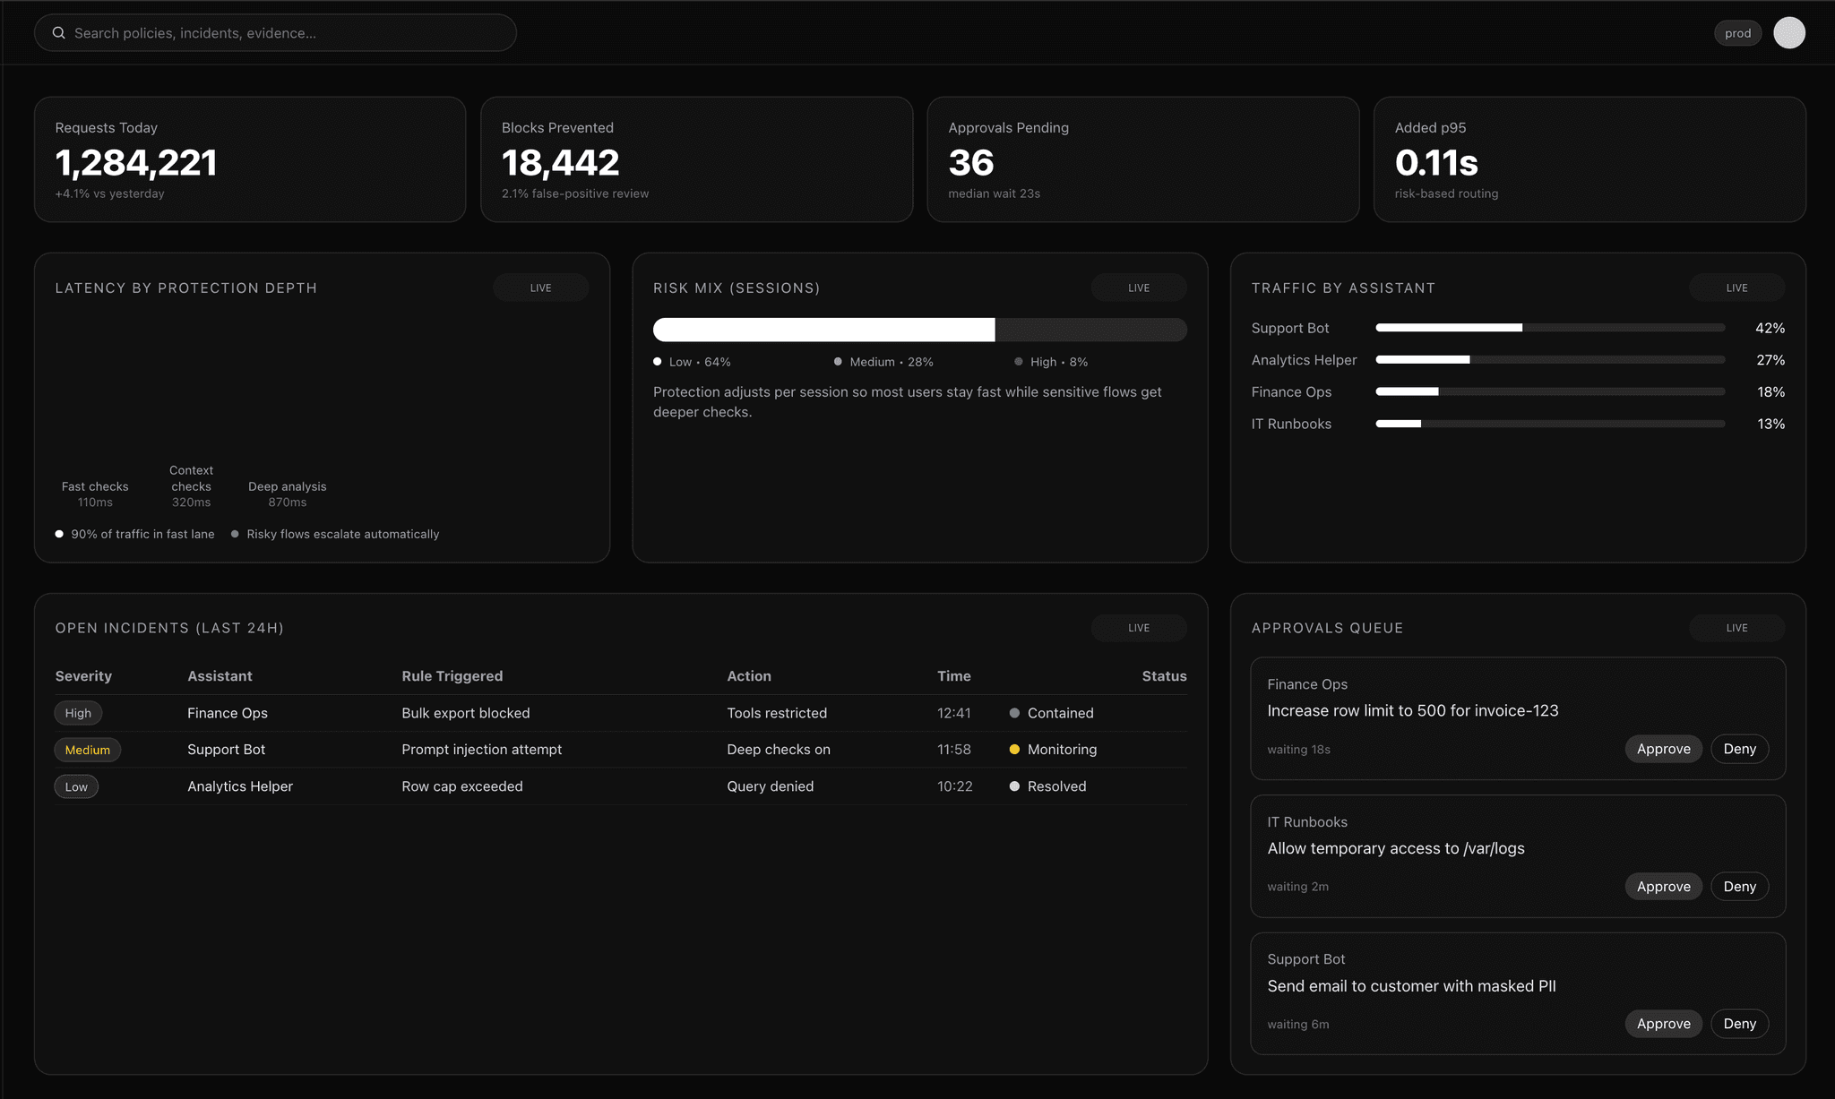
Task: Select the Severity column header
Action: (82, 676)
